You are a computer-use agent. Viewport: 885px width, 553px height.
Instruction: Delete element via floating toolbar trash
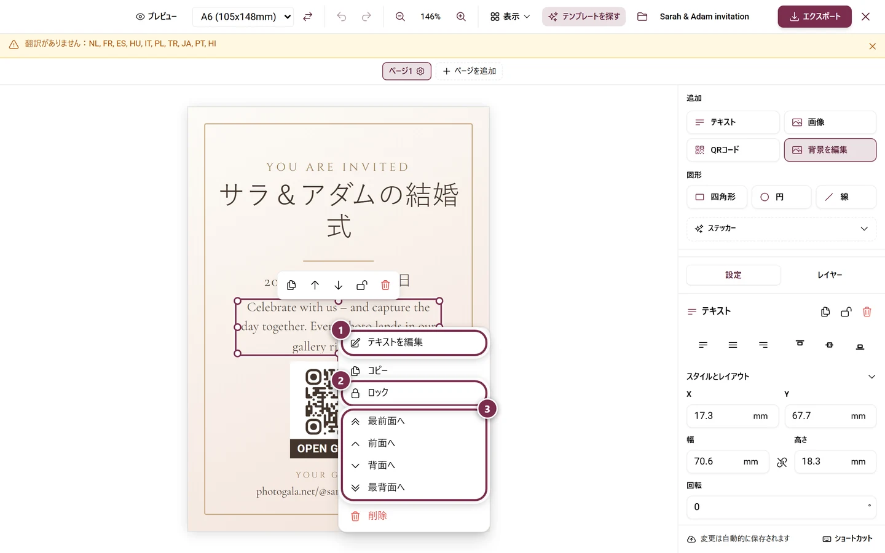point(385,285)
